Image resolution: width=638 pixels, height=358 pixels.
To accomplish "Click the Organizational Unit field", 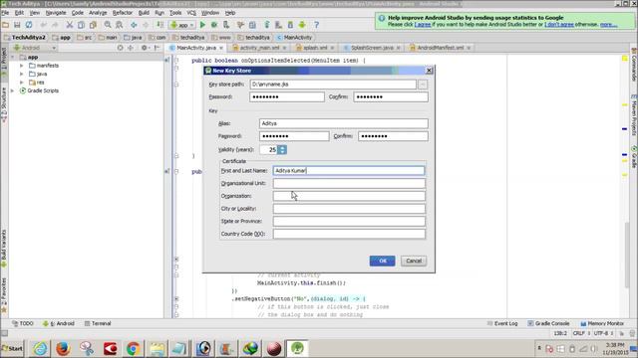I will pyautogui.click(x=349, y=183).
